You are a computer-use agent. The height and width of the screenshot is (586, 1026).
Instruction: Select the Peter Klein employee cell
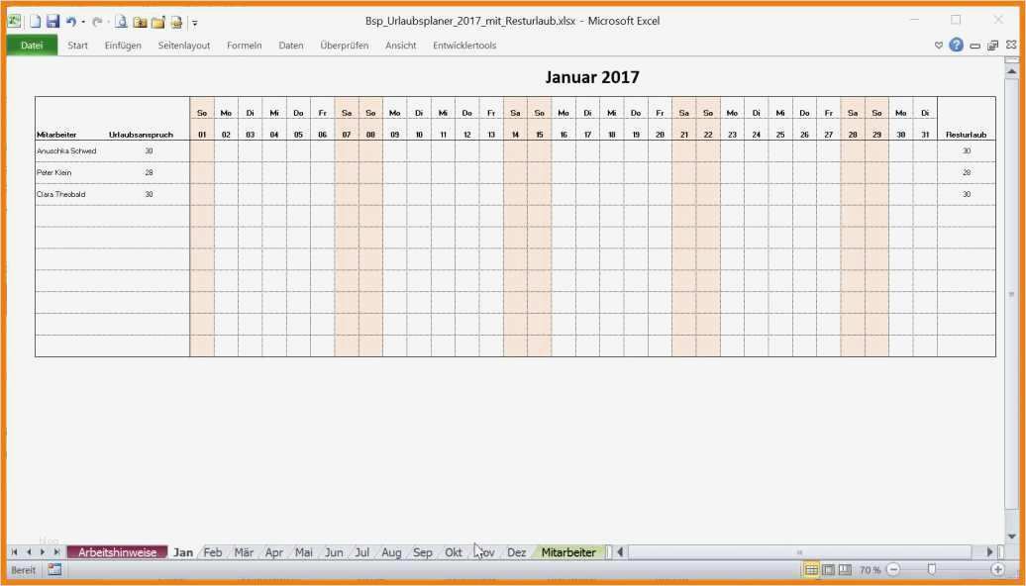tap(54, 172)
